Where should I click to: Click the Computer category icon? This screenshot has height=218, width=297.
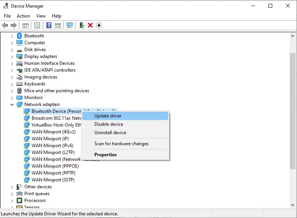coord(19,43)
